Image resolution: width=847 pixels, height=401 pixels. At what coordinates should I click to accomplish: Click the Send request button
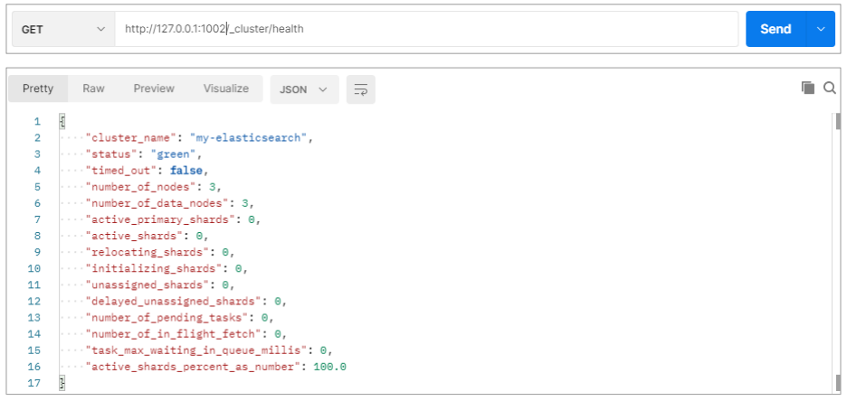[x=776, y=29]
